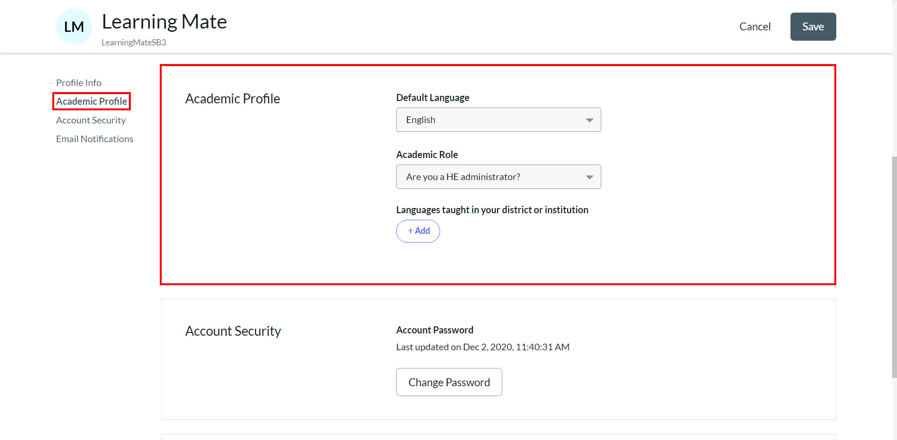Click the Change Password button
The image size is (897, 440).
[449, 382]
